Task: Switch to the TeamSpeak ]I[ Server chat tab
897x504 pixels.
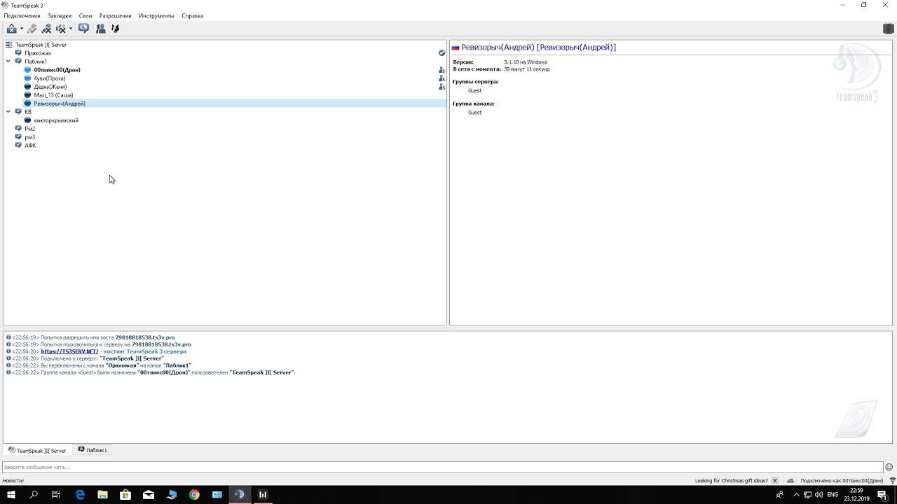Action: [37, 451]
